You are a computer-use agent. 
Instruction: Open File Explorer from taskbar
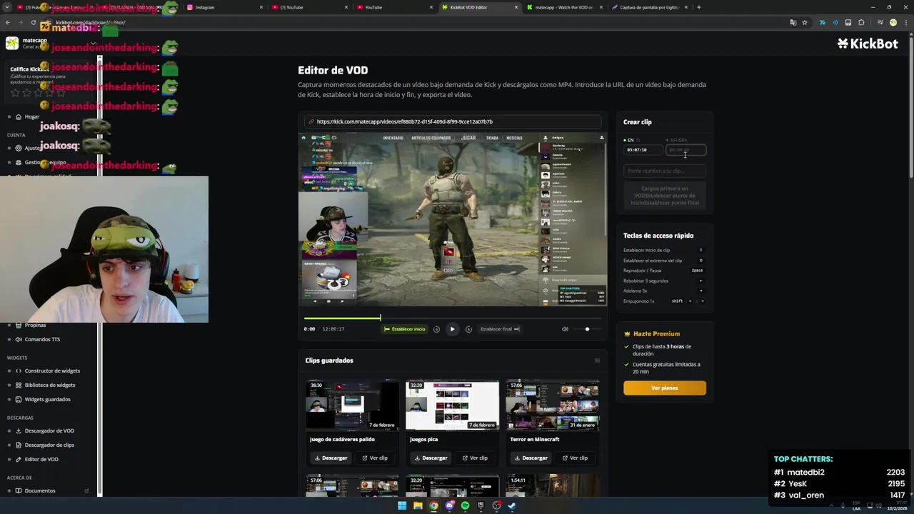pyautogui.click(x=418, y=505)
